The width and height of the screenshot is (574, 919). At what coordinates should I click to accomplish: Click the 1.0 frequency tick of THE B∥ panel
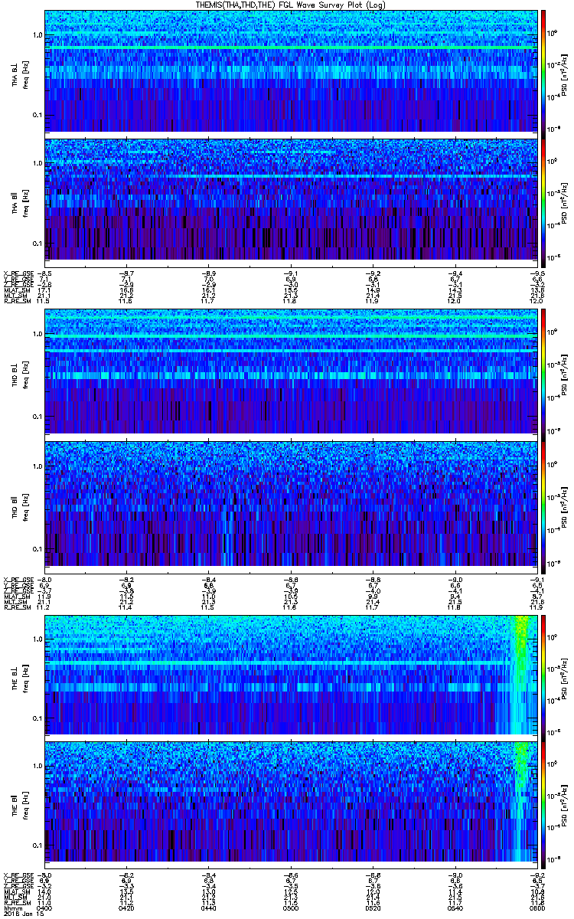point(38,765)
